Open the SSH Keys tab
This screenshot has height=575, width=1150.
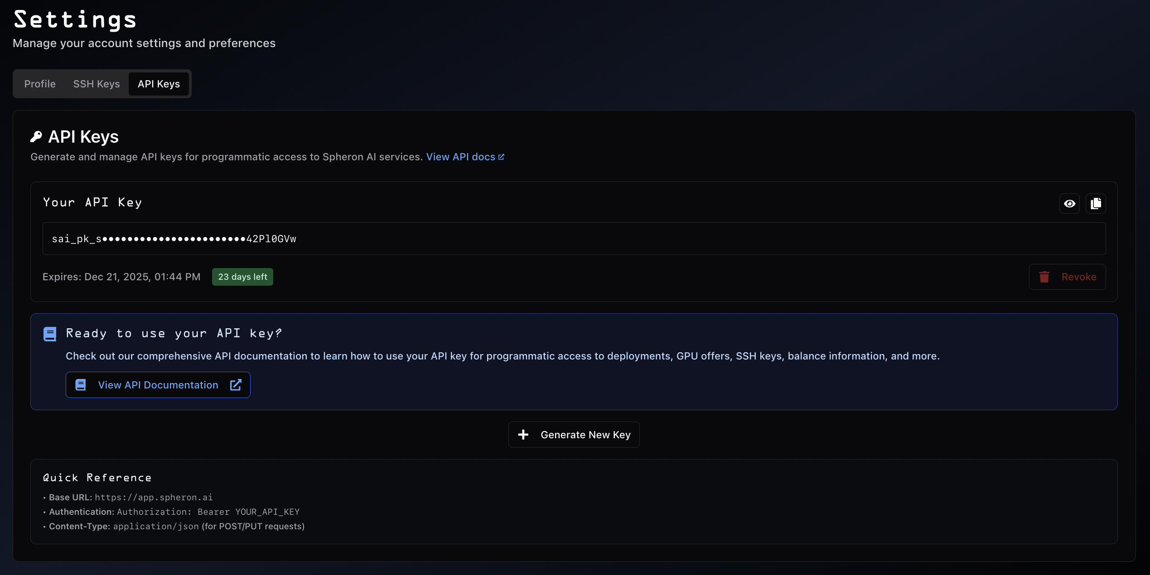(97, 84)
